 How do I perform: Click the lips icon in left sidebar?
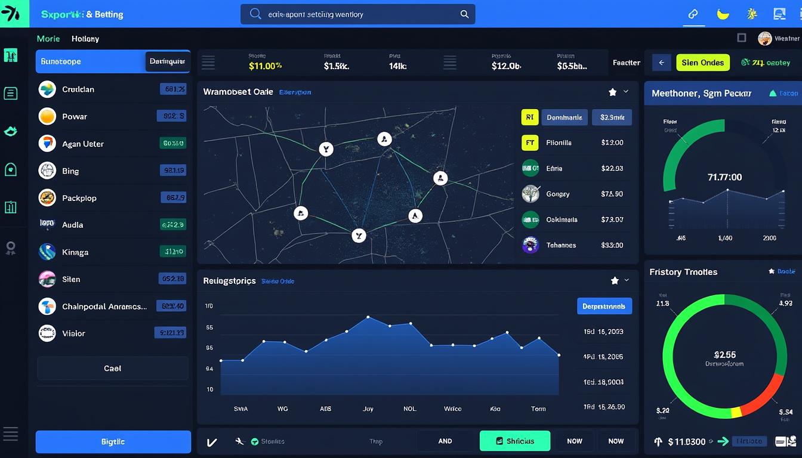pos(11,131)
